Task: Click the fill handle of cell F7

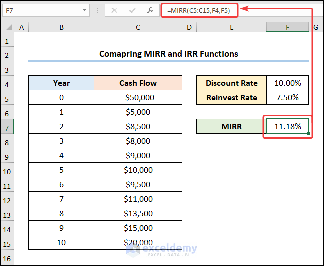Action: click(x=309, y=134)
